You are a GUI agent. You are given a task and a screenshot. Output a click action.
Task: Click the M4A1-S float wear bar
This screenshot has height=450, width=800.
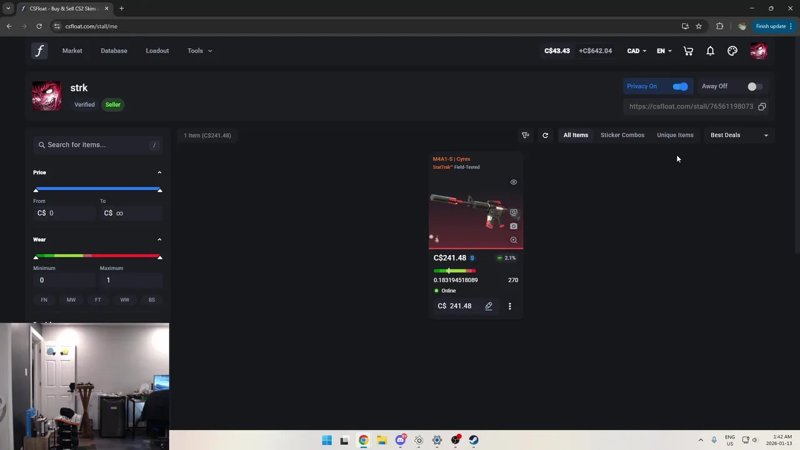[x=454, y=271]
